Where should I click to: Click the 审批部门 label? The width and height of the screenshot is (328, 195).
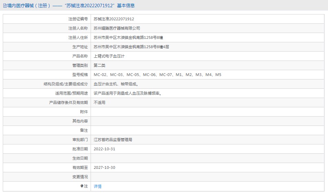[x=80, y=140]
